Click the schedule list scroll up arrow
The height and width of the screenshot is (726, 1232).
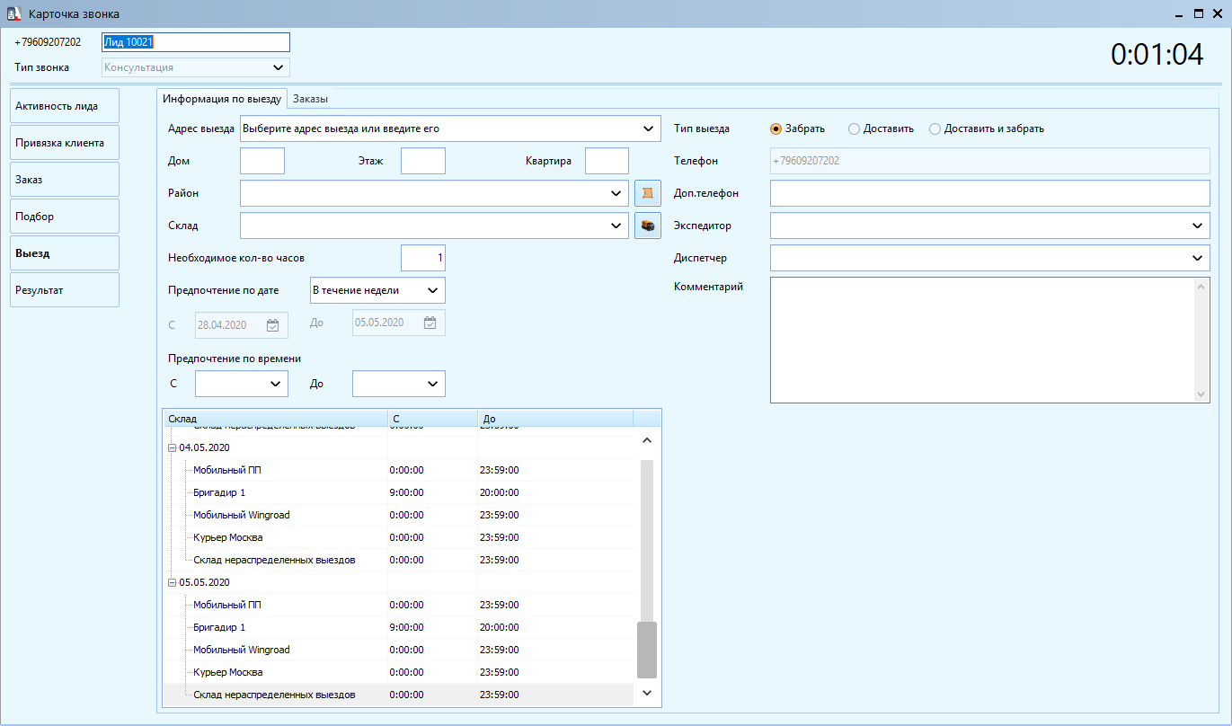click(x=647, y=440)
